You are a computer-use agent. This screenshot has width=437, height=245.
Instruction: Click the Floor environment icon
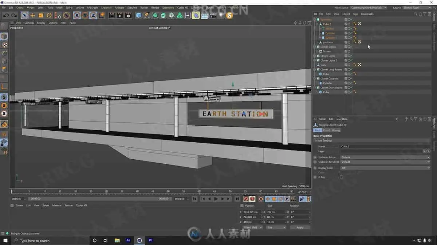[205, 15]
